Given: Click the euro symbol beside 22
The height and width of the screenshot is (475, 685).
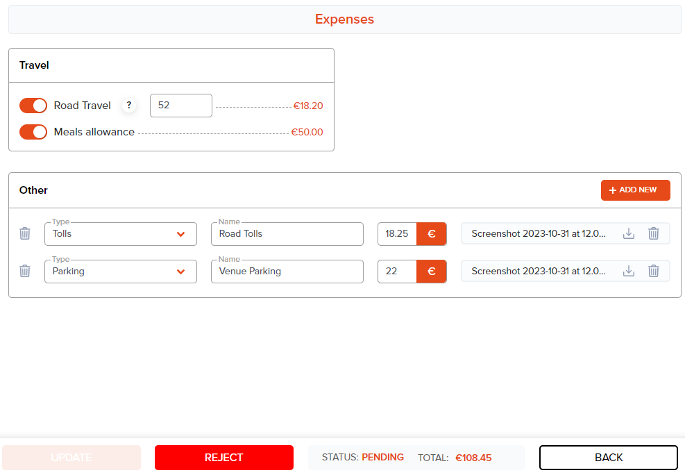Looking at the screenshot, I should pyautogui.click(x=431, y=272).
